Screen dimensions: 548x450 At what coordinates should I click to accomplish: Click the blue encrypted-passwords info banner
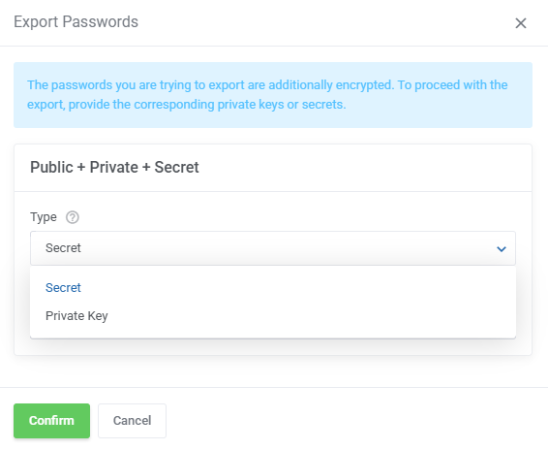pos(273,95)
